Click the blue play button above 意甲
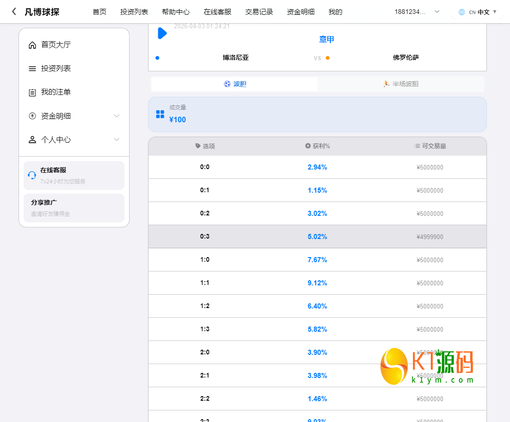Image resolution: width=510 pixels, height=422 pixels. [162, 33]
